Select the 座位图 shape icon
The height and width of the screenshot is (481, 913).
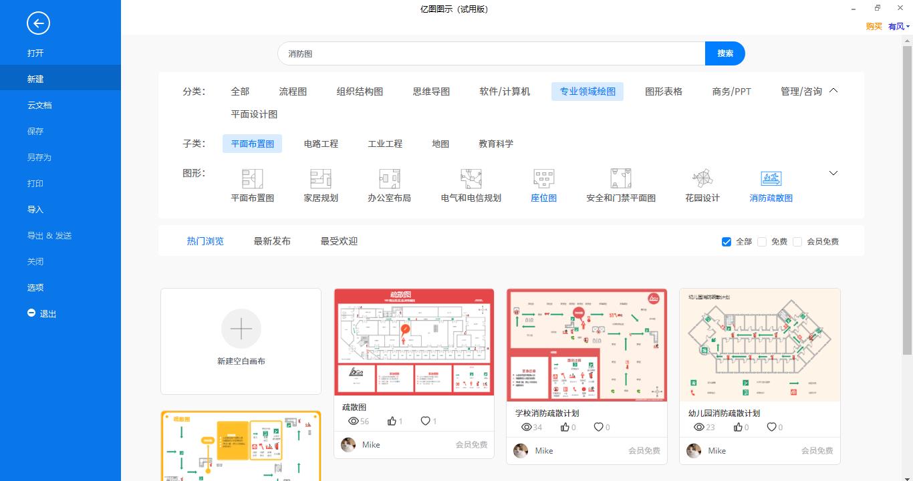coord(544,178)
